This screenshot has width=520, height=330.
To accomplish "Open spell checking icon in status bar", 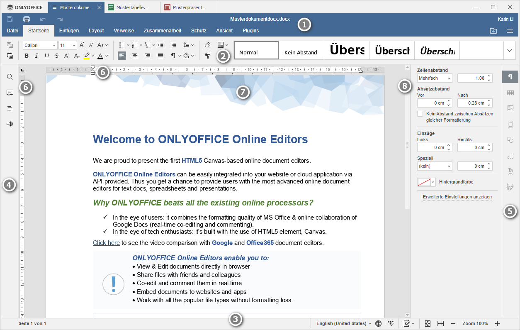I will (390, 323).
